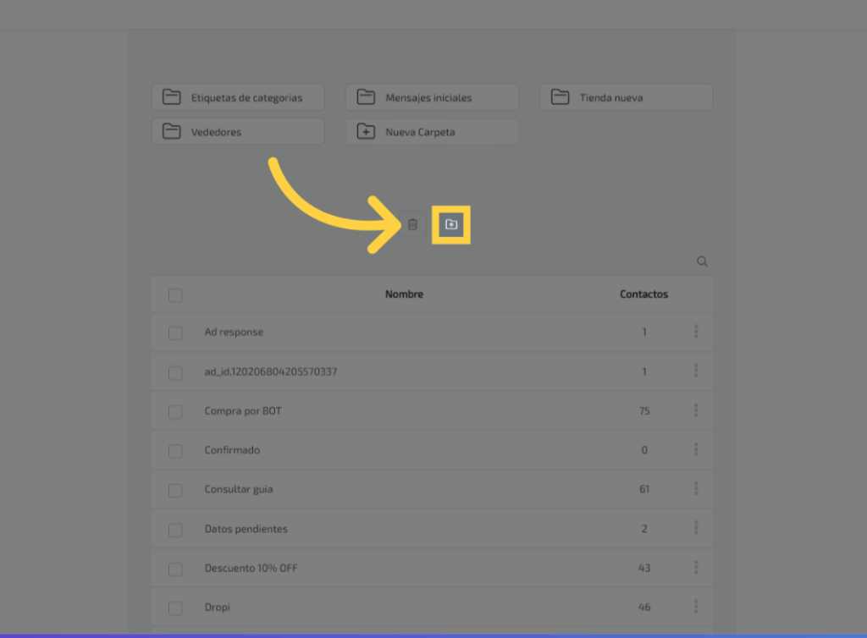Image resolution: width=867 pixels, height=638 pixels.
Task: Open three-dot menu for Compra por BOT
Action: click(696, 410)
